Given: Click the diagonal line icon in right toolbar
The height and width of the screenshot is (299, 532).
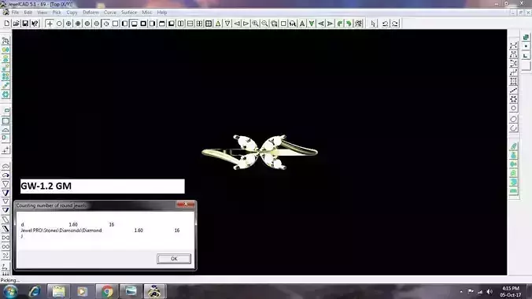Looking at the screenshot, I should point(513,90).
